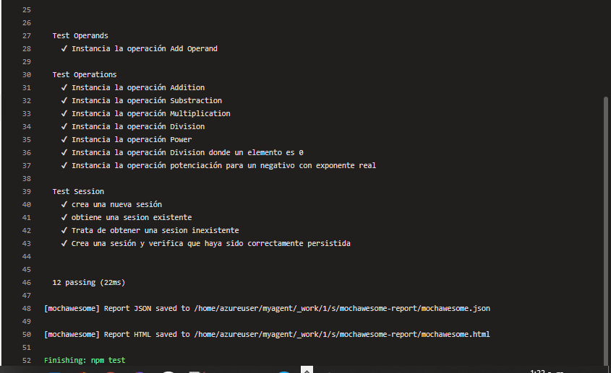Click the 'Instancia la operación Division' line 34

(133, 126)
